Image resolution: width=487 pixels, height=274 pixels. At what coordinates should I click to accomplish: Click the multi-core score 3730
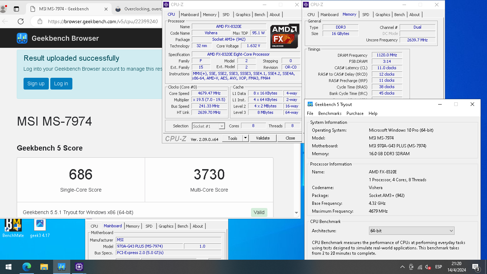point(209,174)
